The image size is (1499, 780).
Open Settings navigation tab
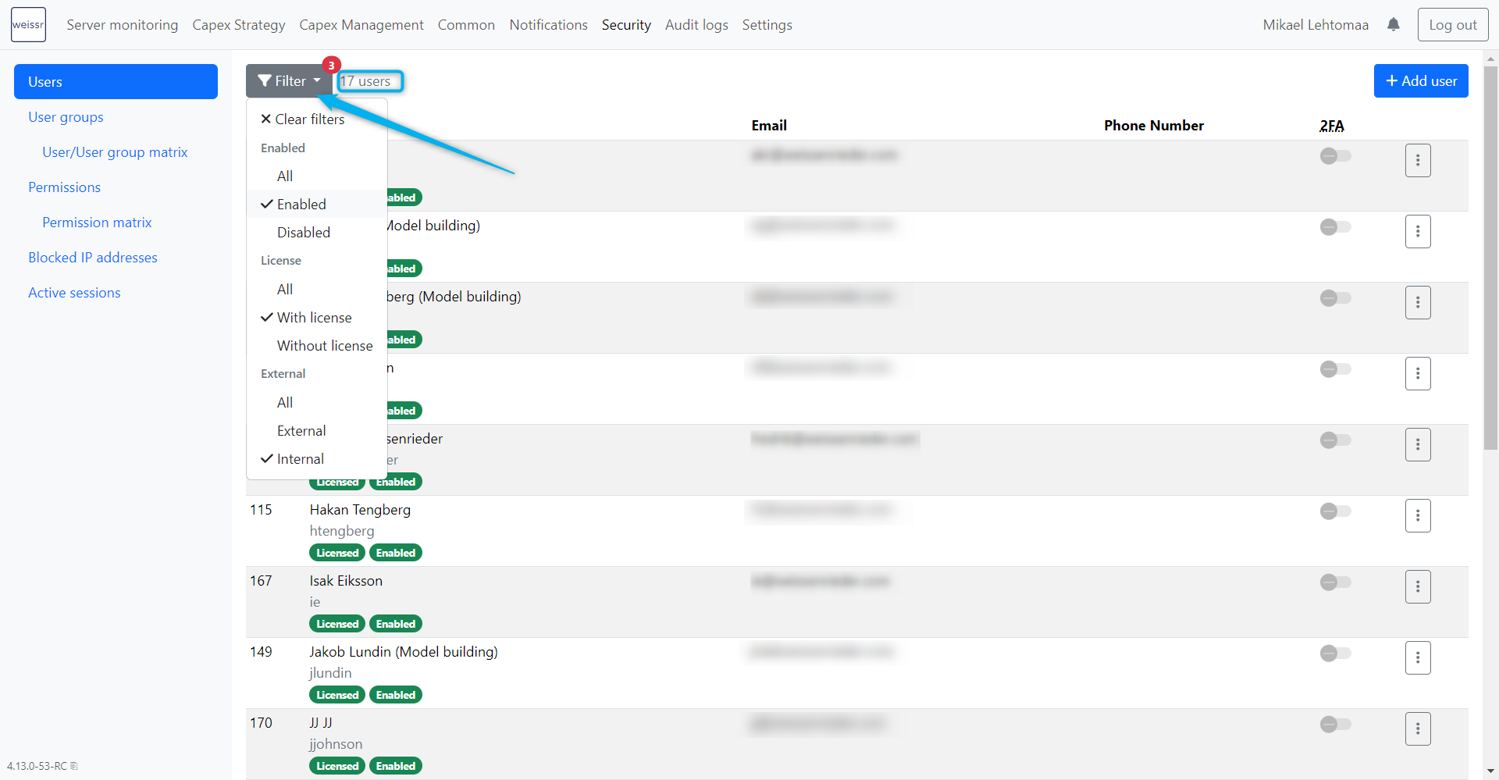coord(767,25)
